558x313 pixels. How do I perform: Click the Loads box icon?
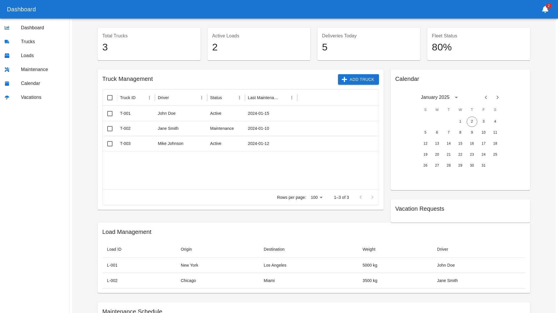pos(7,56)
